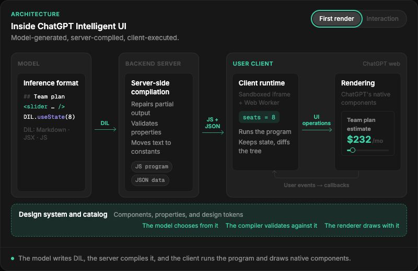Click The model chooses from it
Image resolution: width=418 pixels, height=271 pixels.
[180, 226]
